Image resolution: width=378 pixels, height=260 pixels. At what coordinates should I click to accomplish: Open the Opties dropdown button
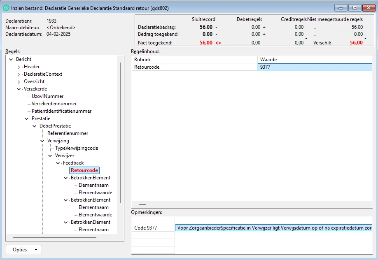[24, 250]
